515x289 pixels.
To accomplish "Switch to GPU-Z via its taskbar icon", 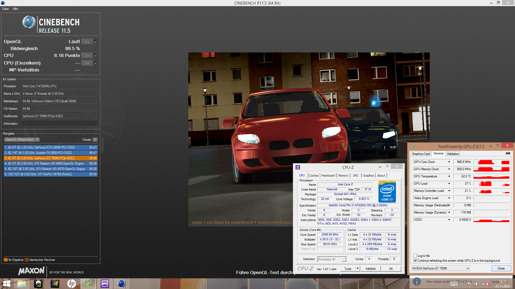I will coord(88,284).
